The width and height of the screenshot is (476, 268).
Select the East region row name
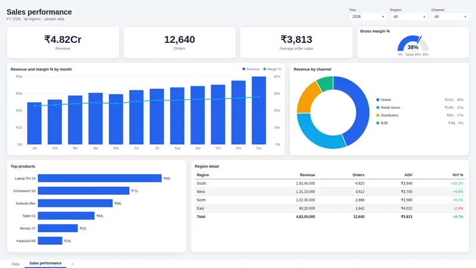(x=201, y=208)
